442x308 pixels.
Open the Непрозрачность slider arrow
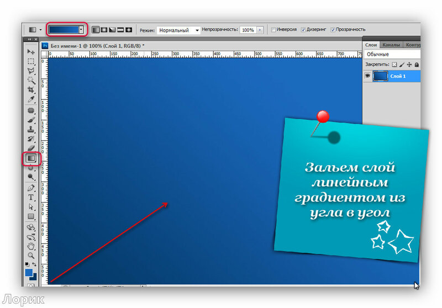coord(260,30)
